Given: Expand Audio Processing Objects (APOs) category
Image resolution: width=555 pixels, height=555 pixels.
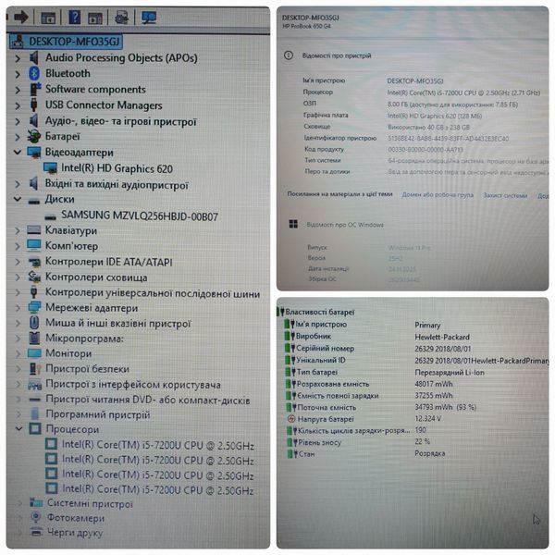Looking at the screenshot, I should coord(18,58).
